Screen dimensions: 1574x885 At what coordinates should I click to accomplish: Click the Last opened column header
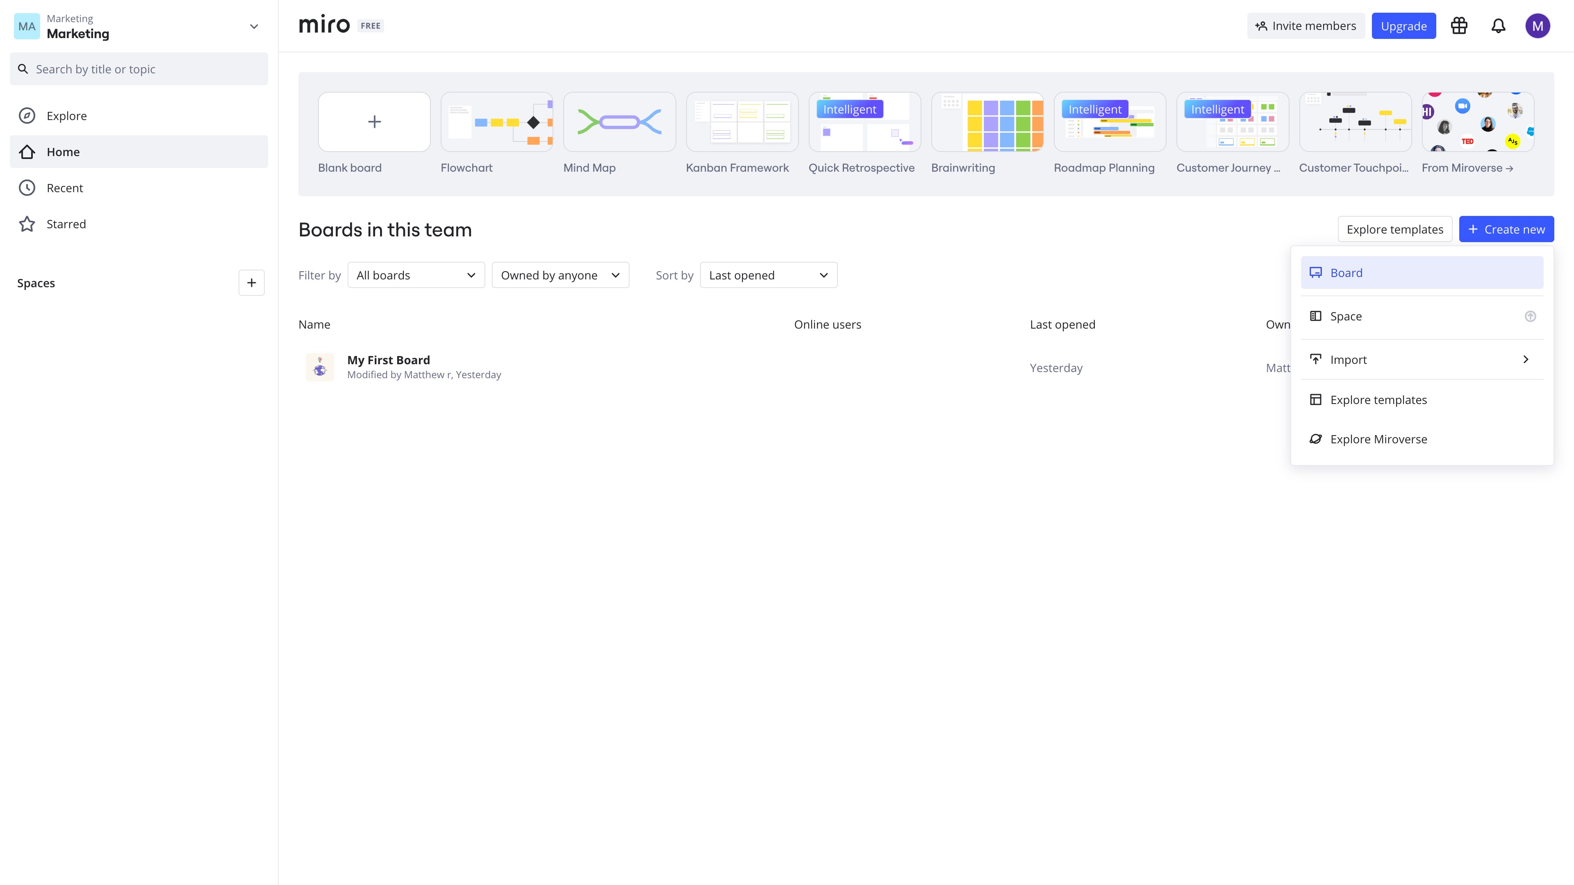(1062, 324)
